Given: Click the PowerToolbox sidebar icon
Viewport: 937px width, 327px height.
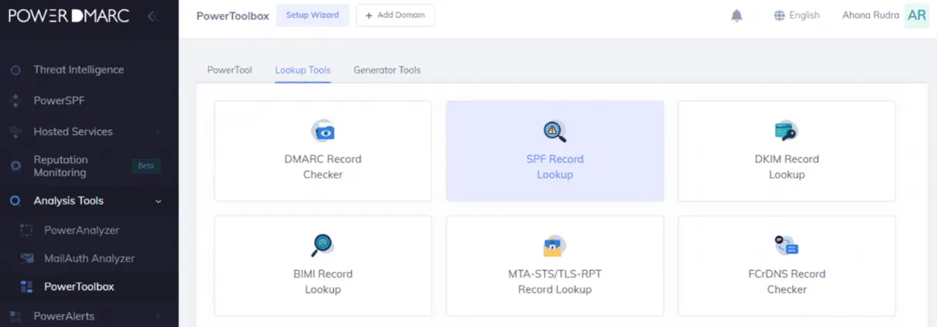Looking at the screenshot, I should point(26,288).
